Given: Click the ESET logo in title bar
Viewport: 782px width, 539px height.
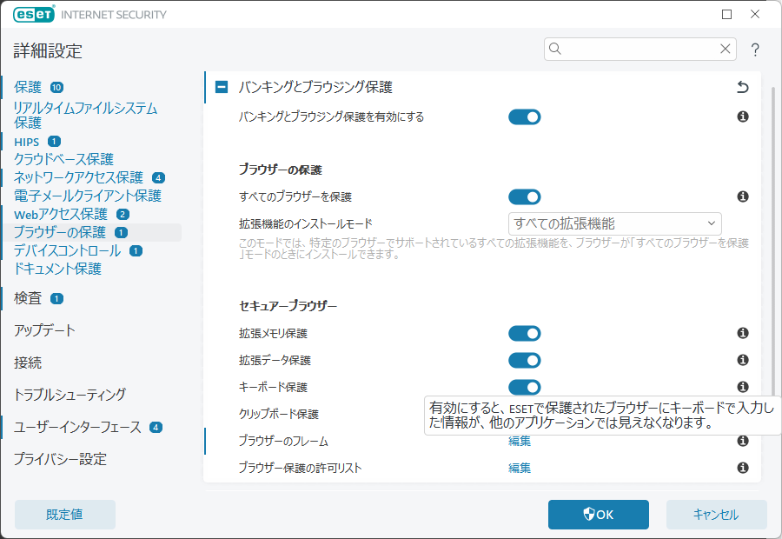Looking at the screenshot, I should point(34,15).
